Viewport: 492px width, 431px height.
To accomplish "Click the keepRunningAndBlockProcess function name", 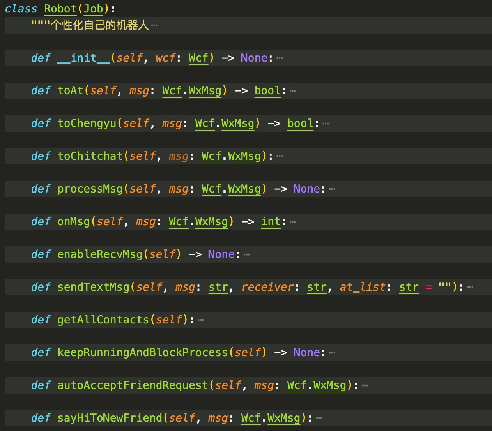I will [143, 353].
